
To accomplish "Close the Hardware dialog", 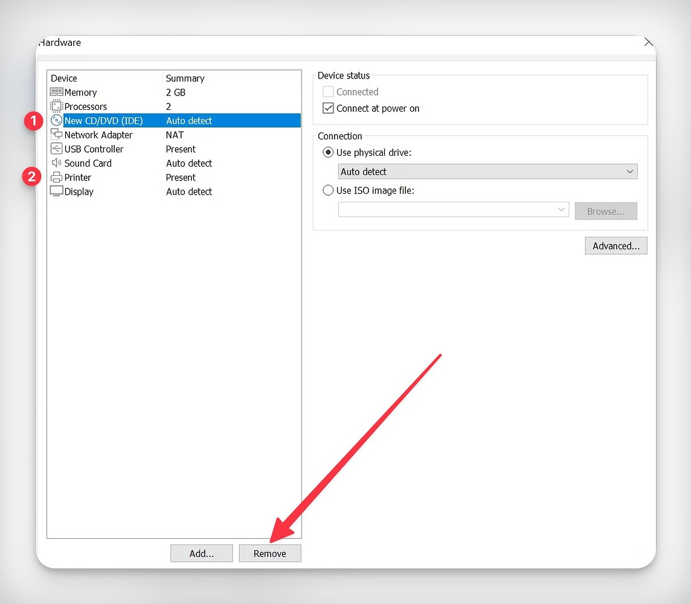I will [648, 42].
